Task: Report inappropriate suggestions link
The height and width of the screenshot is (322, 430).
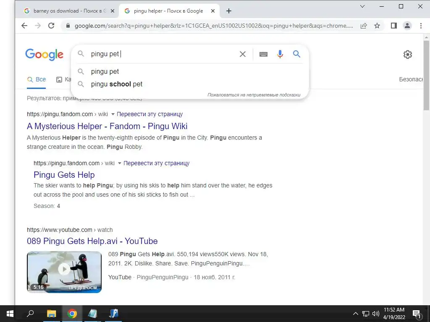Action: click(254, 95)
